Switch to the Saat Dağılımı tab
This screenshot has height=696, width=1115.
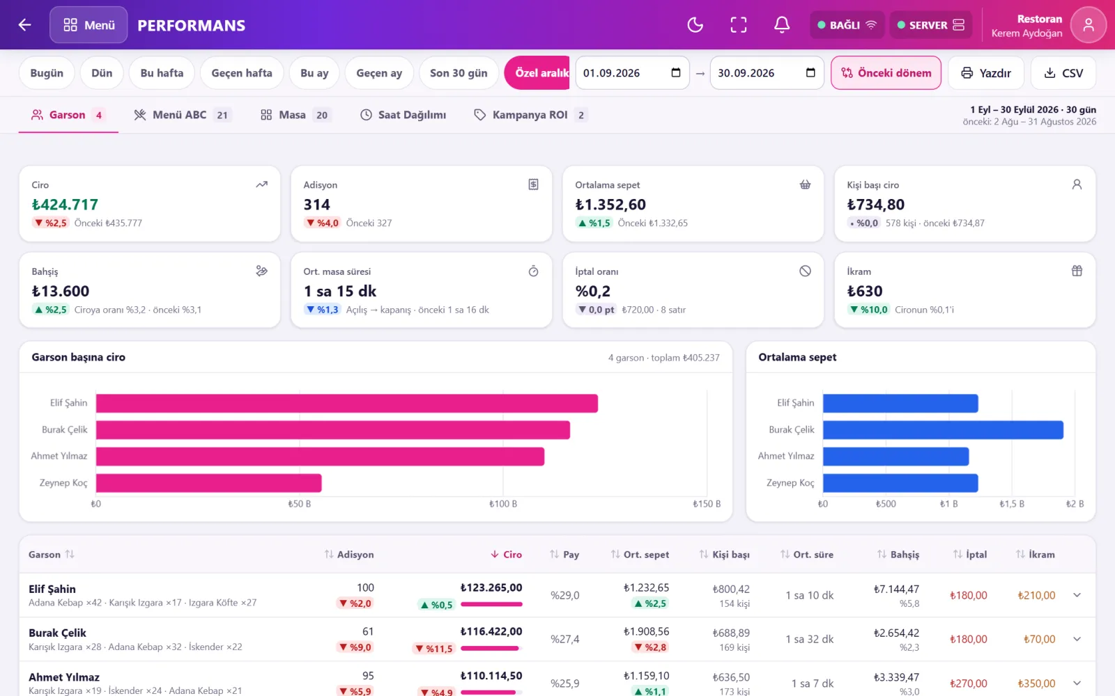click(x=403, y=115)
